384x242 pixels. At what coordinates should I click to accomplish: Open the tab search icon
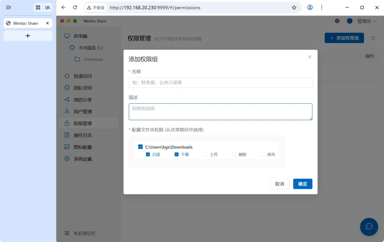pyautogui.click(x=48, y=7)
